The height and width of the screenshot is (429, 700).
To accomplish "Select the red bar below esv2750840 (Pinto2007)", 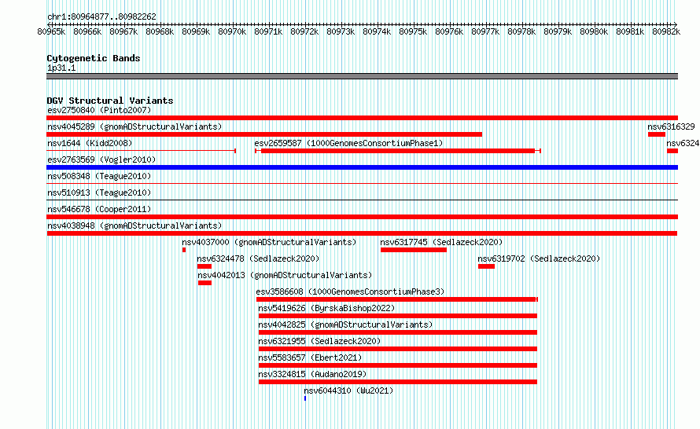I will [362, 118].
